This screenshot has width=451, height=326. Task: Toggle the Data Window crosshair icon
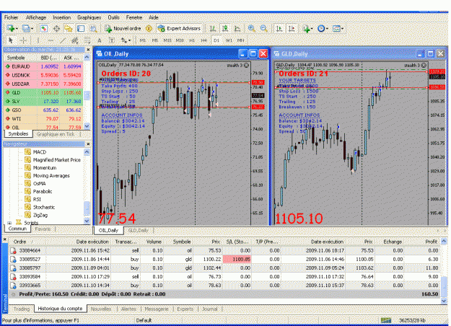tap(56, 28)
